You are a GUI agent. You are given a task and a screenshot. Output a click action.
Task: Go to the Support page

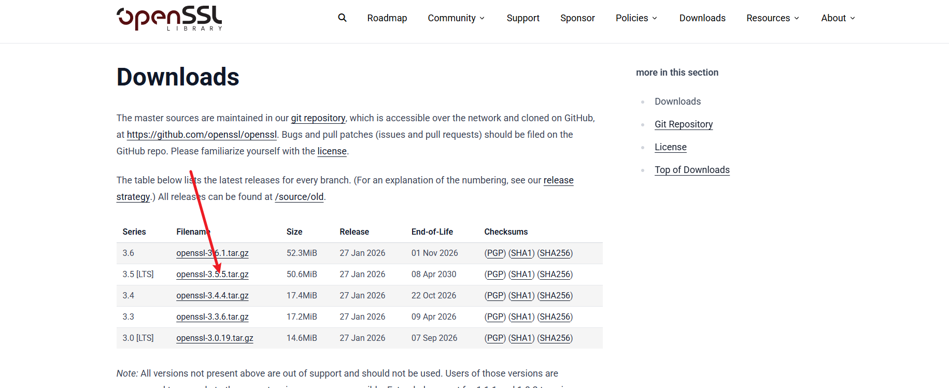tap(522, 18)
